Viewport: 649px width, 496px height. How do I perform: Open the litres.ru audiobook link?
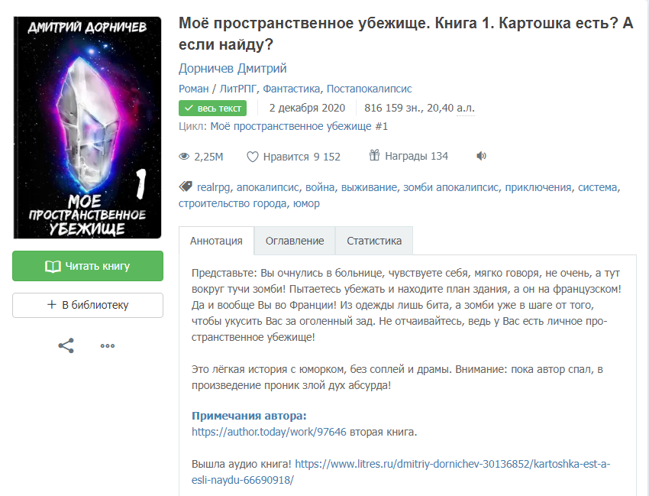(x=401, y=472)
